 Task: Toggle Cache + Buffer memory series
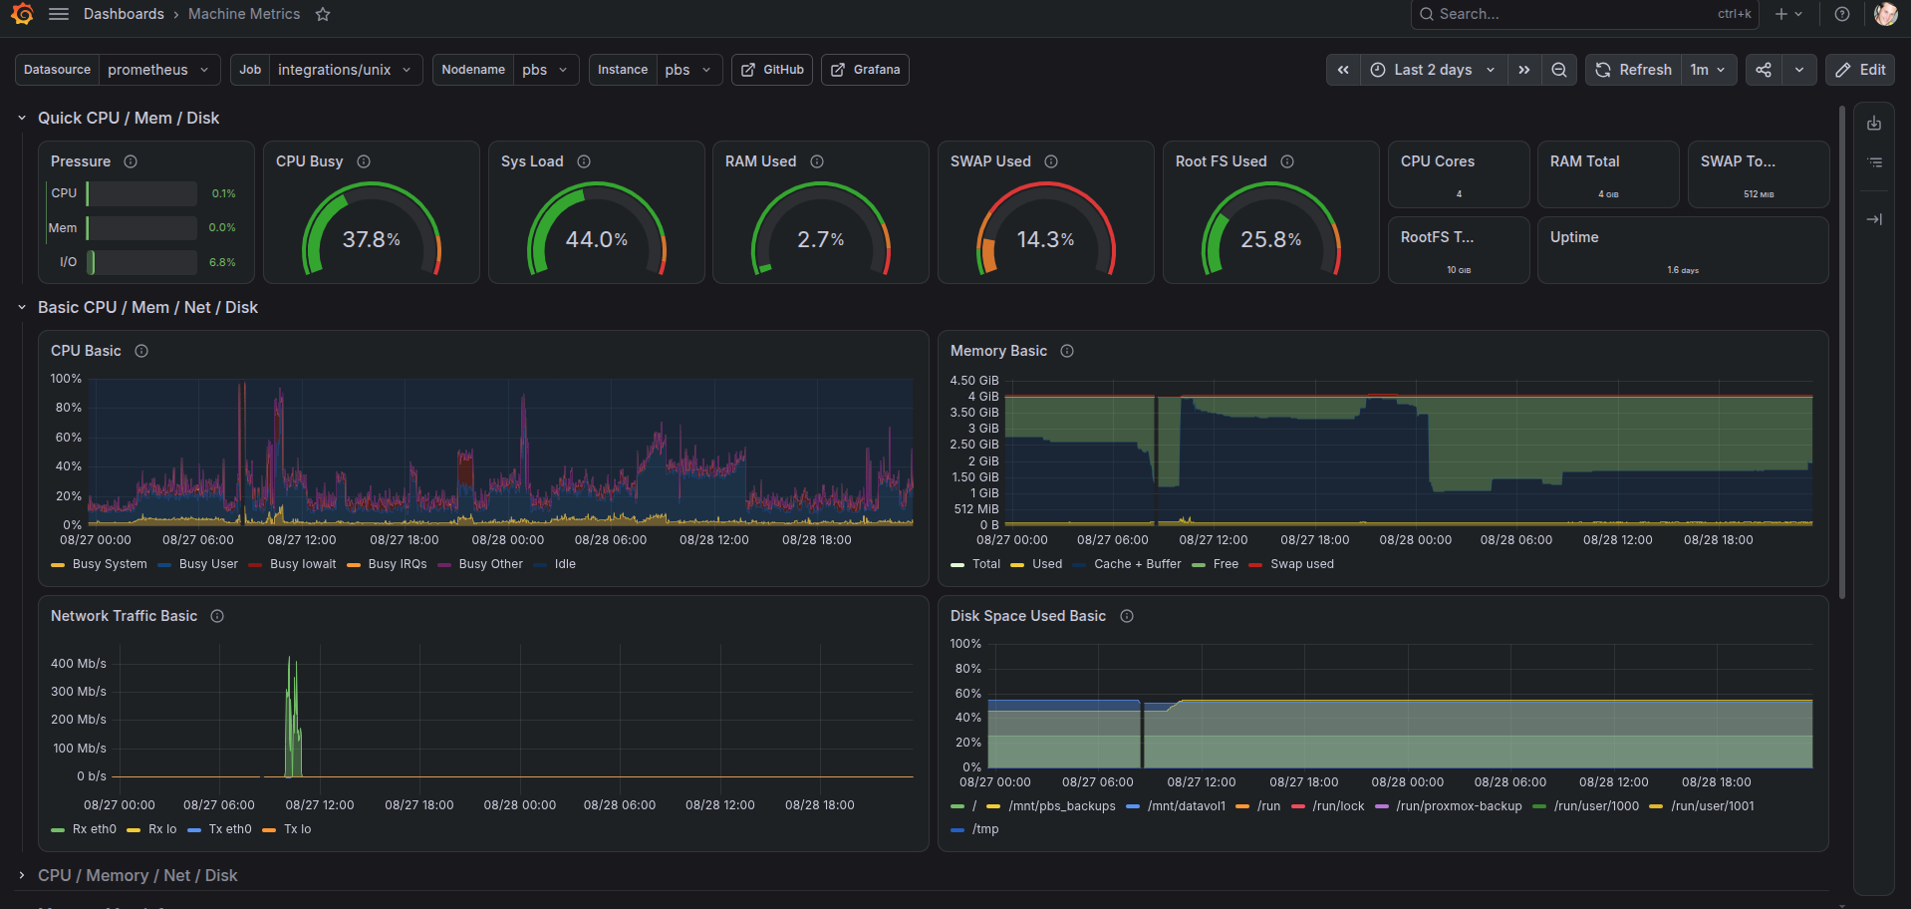(x=1137, y=564)
